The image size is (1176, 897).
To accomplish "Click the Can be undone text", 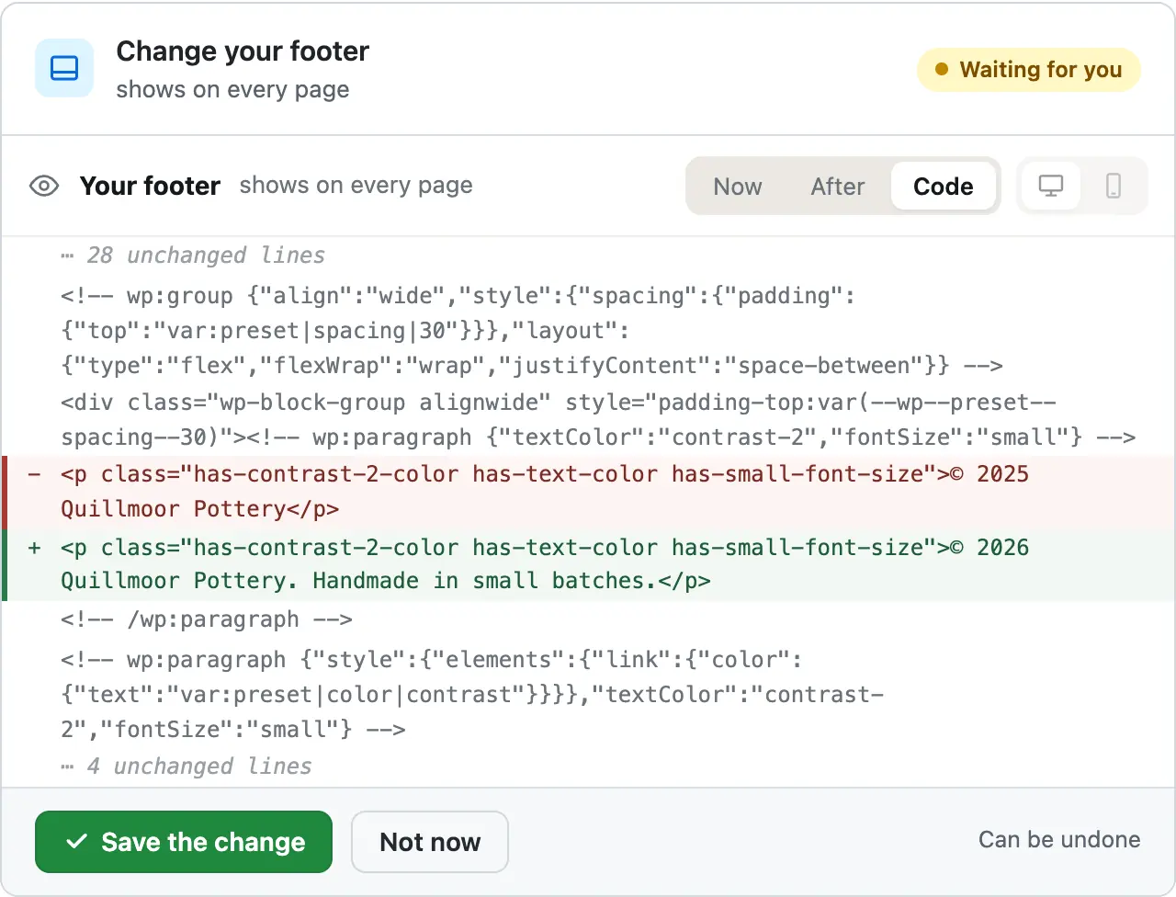I will [1059, 840].
